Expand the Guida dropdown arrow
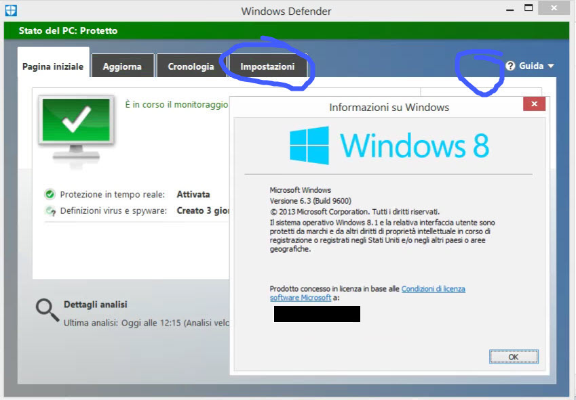Screen dimensions: 576x400 click(x=551, y=66)
